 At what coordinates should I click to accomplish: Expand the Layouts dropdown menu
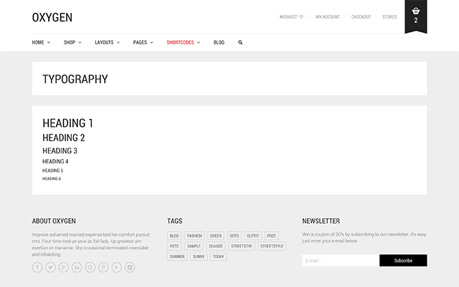click(106, 42)
